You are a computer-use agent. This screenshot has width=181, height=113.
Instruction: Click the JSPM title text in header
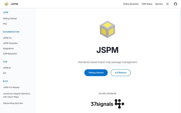click(14, 4)
